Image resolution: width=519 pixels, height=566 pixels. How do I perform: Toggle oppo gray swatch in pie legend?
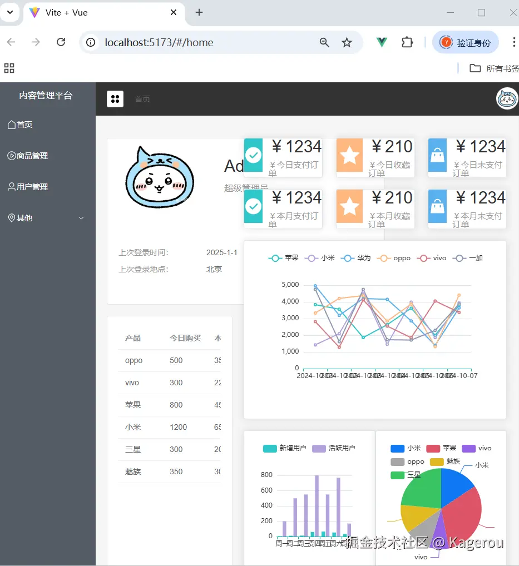[397, 461]
